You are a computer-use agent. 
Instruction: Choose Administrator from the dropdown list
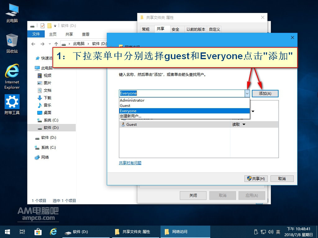pos(184,100)
